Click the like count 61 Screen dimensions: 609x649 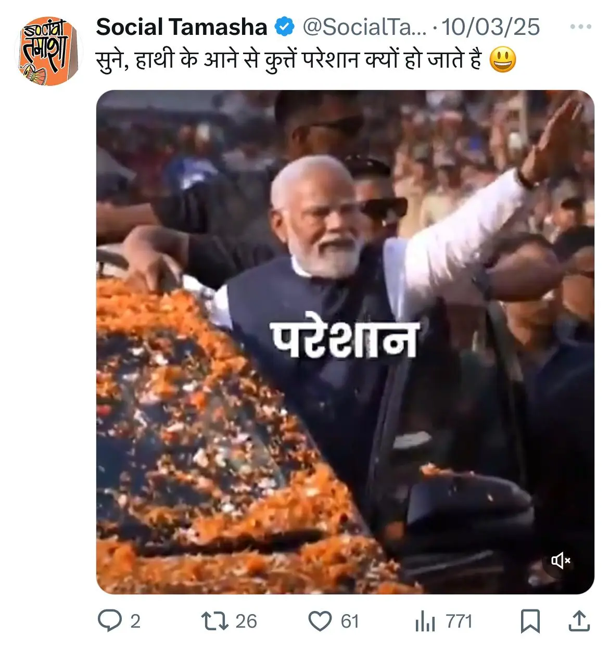(x=350, y=621)
